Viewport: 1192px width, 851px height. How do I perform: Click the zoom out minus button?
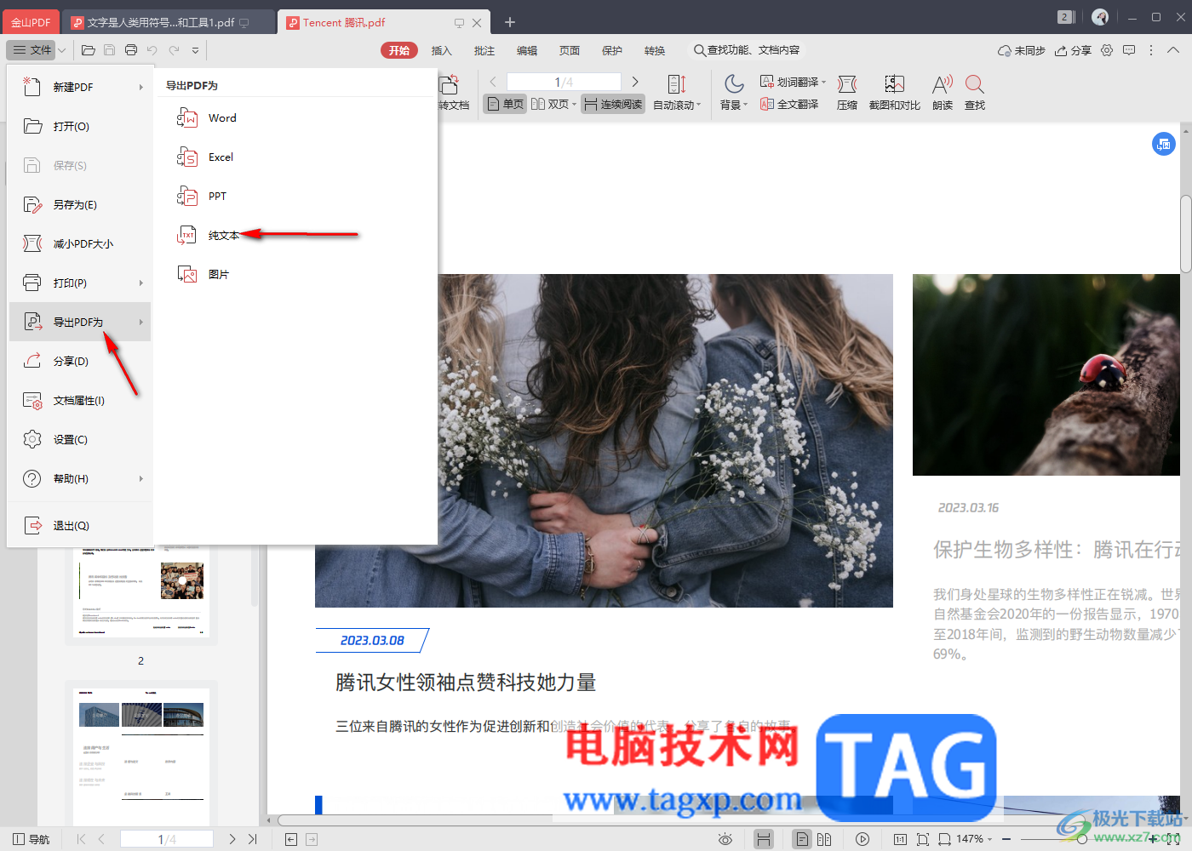pyautogui.click(x=1006, y=839)
